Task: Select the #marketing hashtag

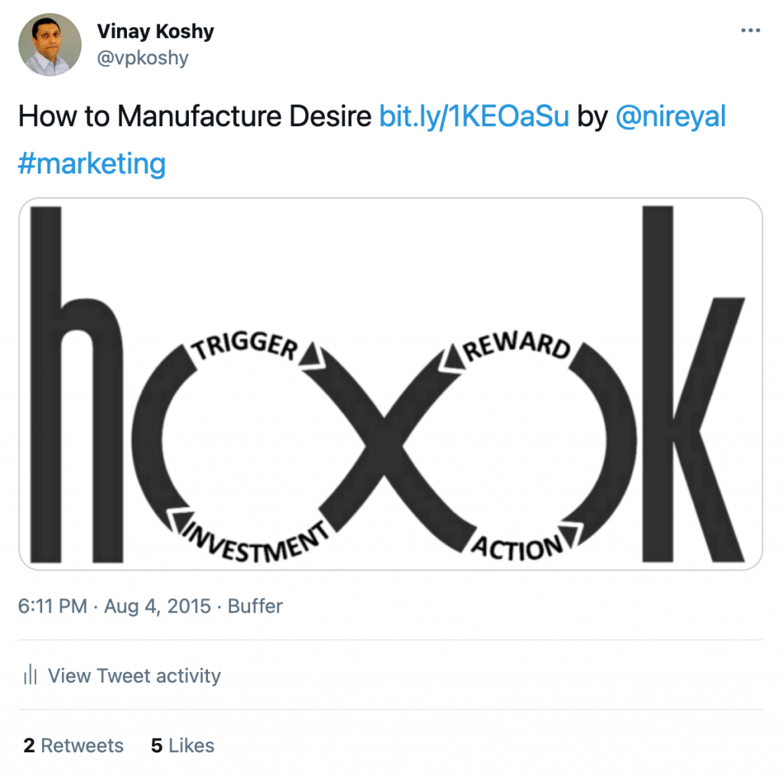Action: point(92,163)
